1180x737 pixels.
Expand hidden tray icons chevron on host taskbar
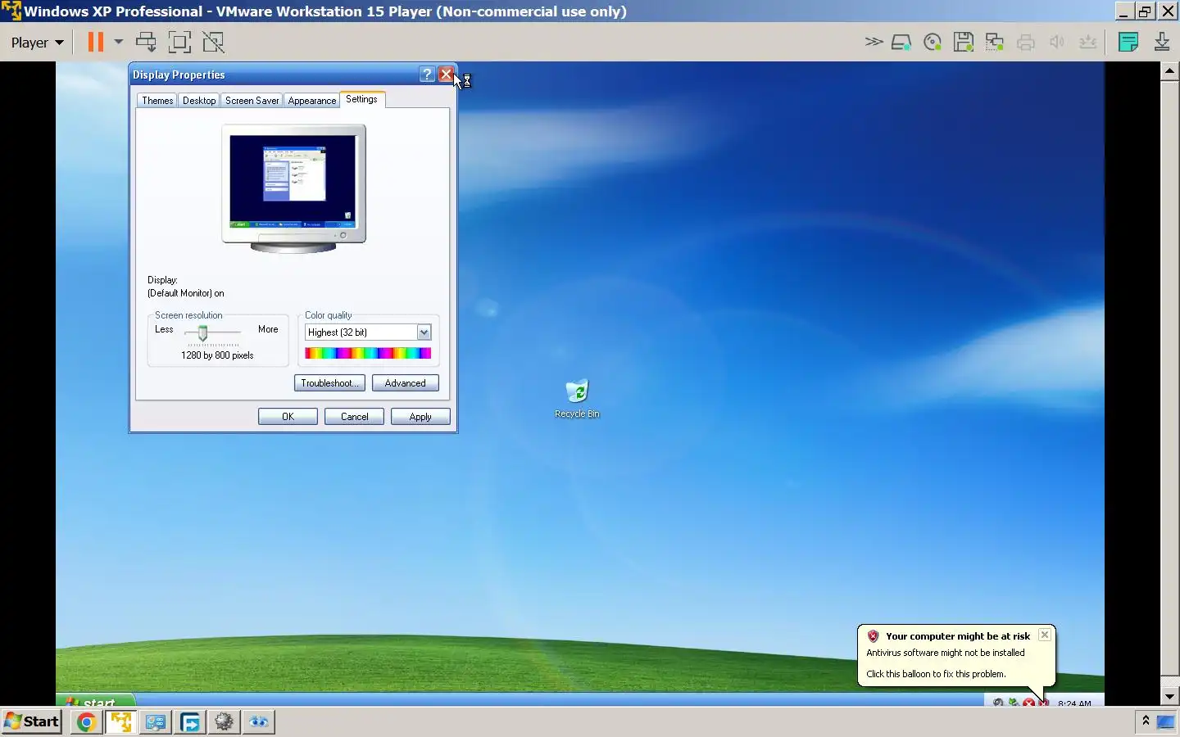click(x=1146, y=721)
